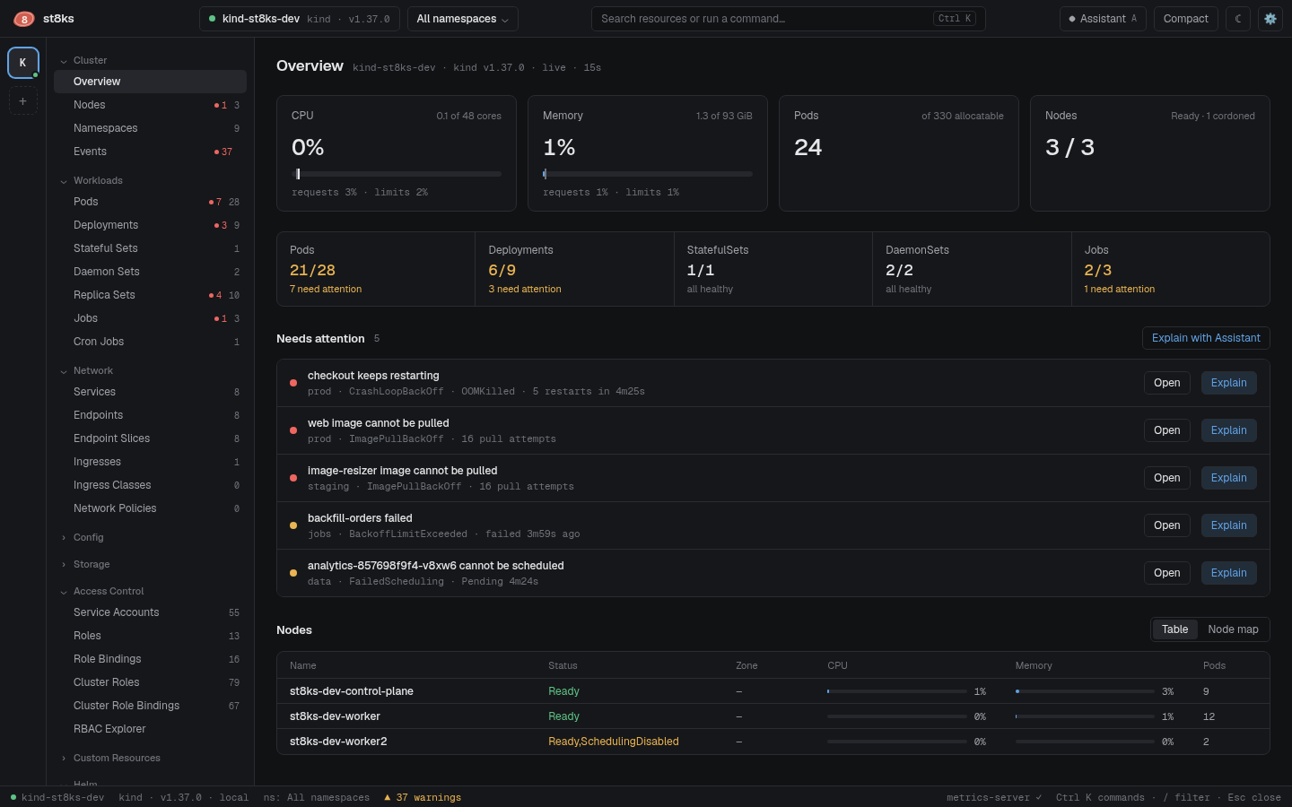Switch theme using the moon icon

(x=1238, y=19)
